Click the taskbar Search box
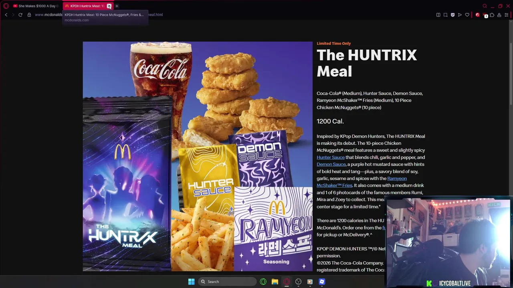Screen dimensions: 513x288 tap(228, 282)
